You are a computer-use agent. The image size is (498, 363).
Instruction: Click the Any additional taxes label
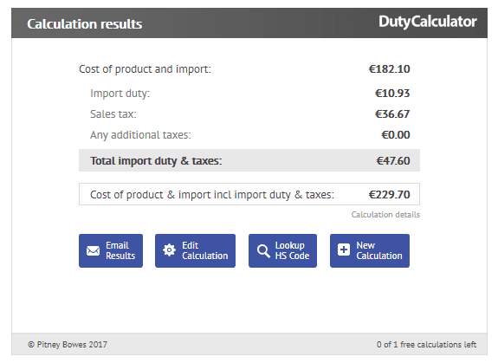click(x=140, y=135)
